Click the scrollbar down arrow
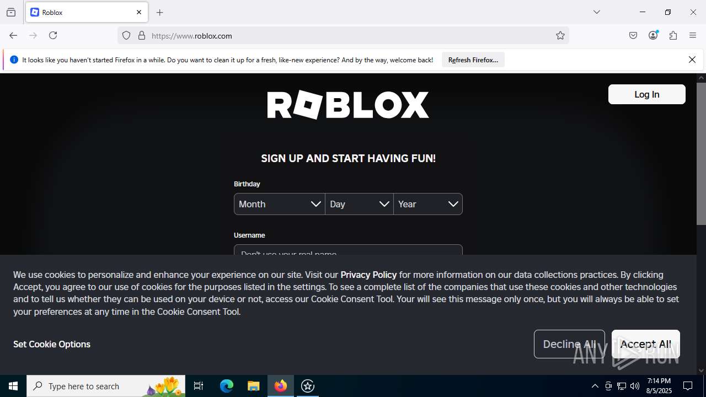The width and height of the screenshot is (706, 397). [701, 371]
